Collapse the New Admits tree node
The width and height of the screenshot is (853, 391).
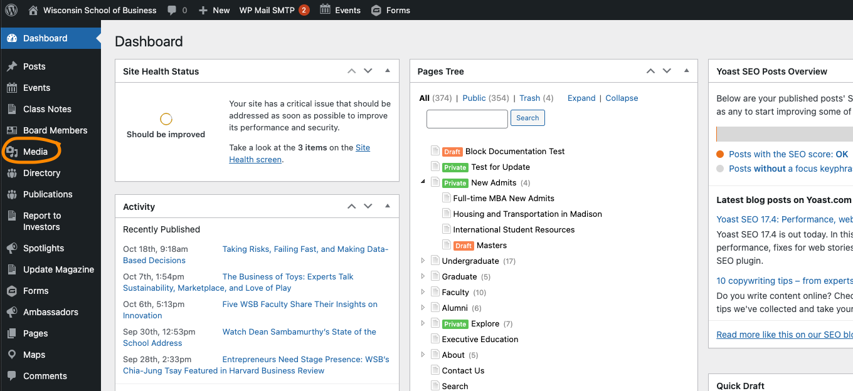tap(423, 182)
